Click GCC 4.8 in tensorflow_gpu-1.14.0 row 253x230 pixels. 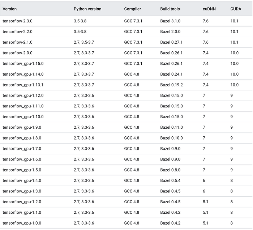point(132,74)
